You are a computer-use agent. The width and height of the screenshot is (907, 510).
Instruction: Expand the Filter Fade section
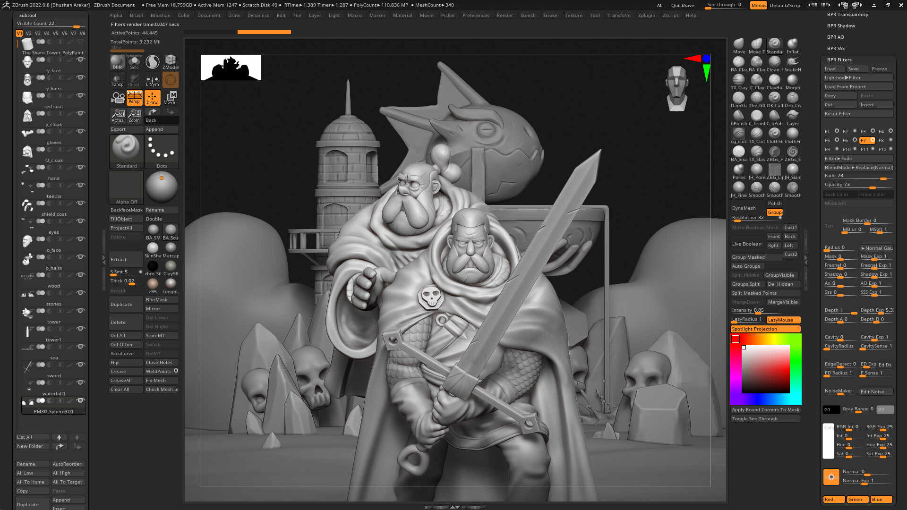839,159
